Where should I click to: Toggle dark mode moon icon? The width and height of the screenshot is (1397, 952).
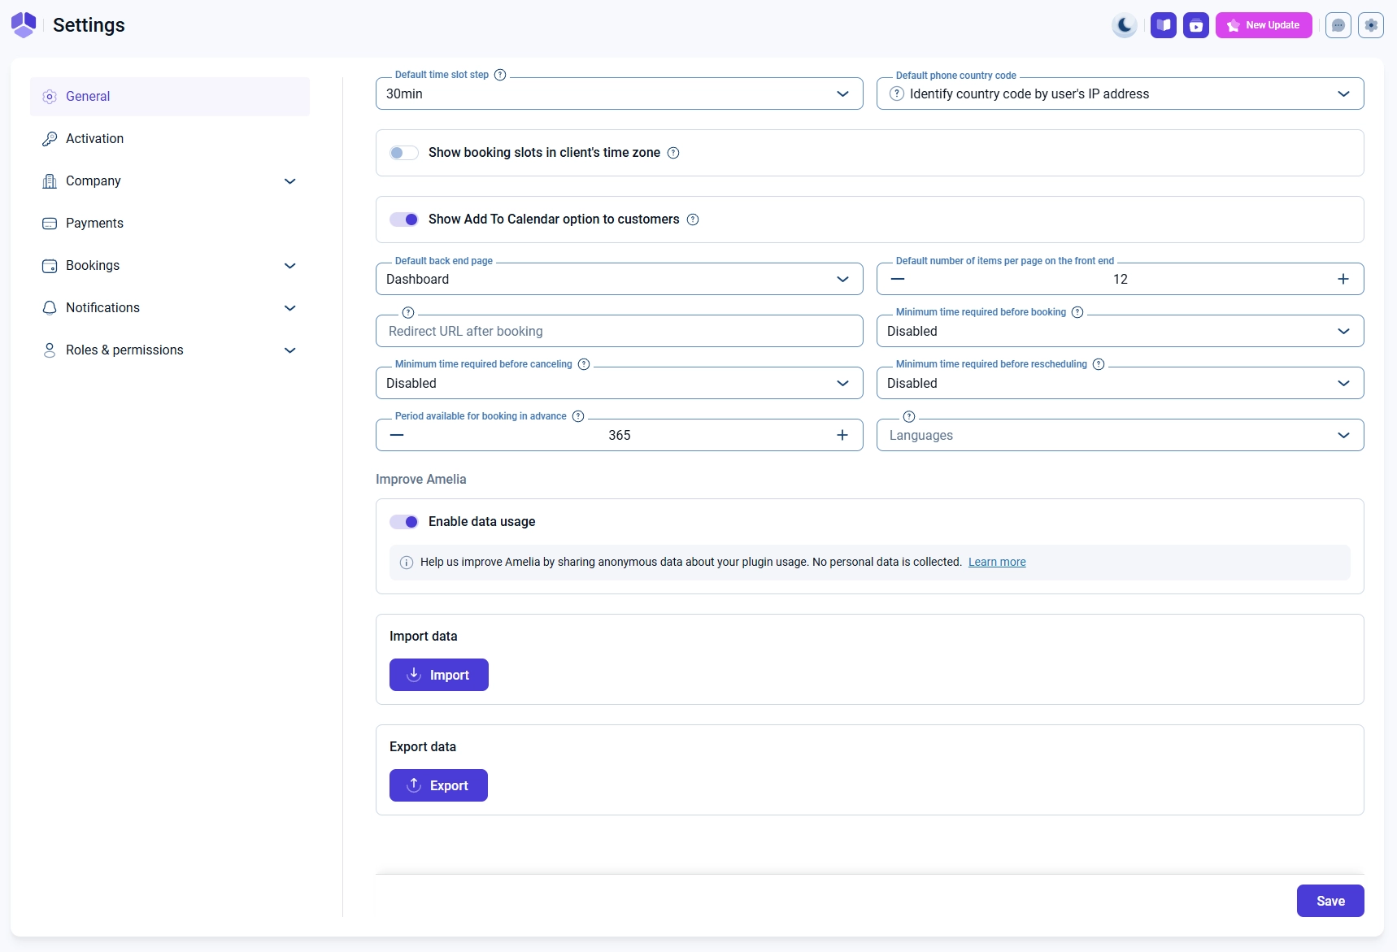coord(1125,25)
